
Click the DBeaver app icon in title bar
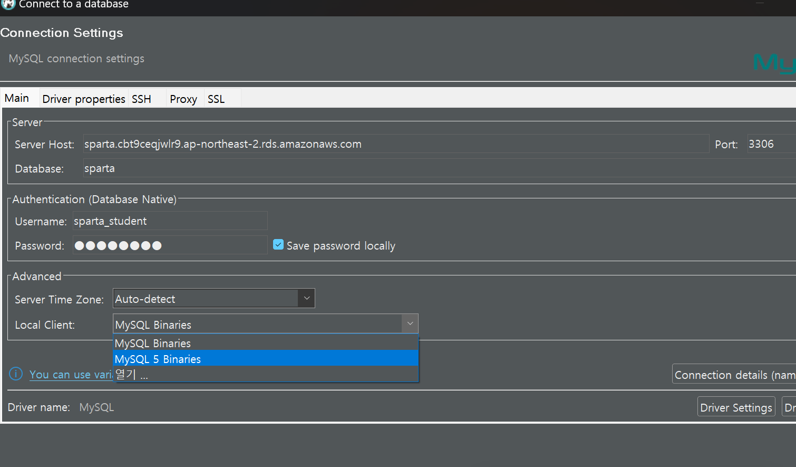(x=8, y=4)
